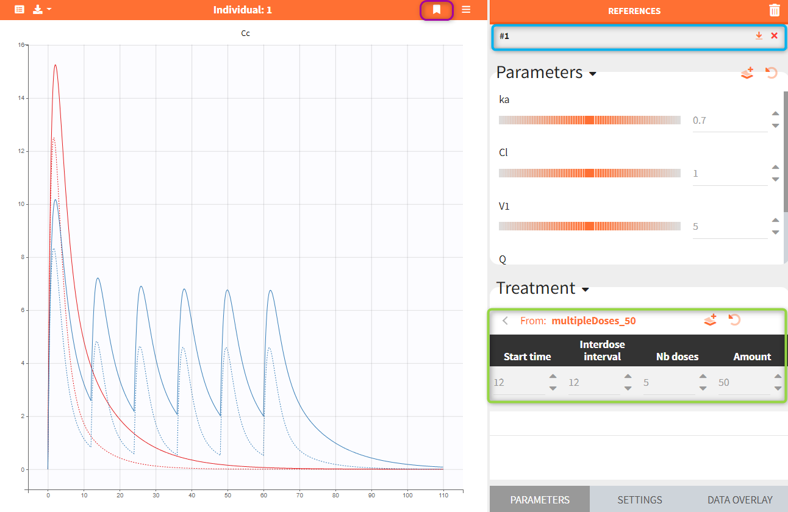Delete all references with trash icon
Screen dimensions: 788x512
coord(774,10)
